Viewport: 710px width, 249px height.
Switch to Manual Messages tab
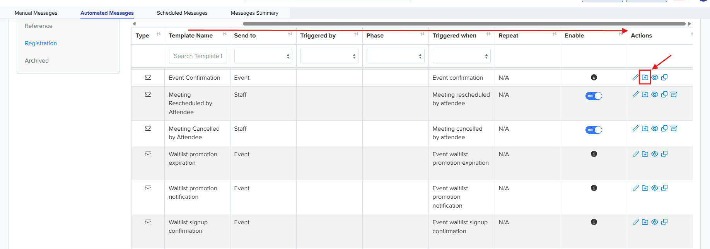[x=36, y=13]
